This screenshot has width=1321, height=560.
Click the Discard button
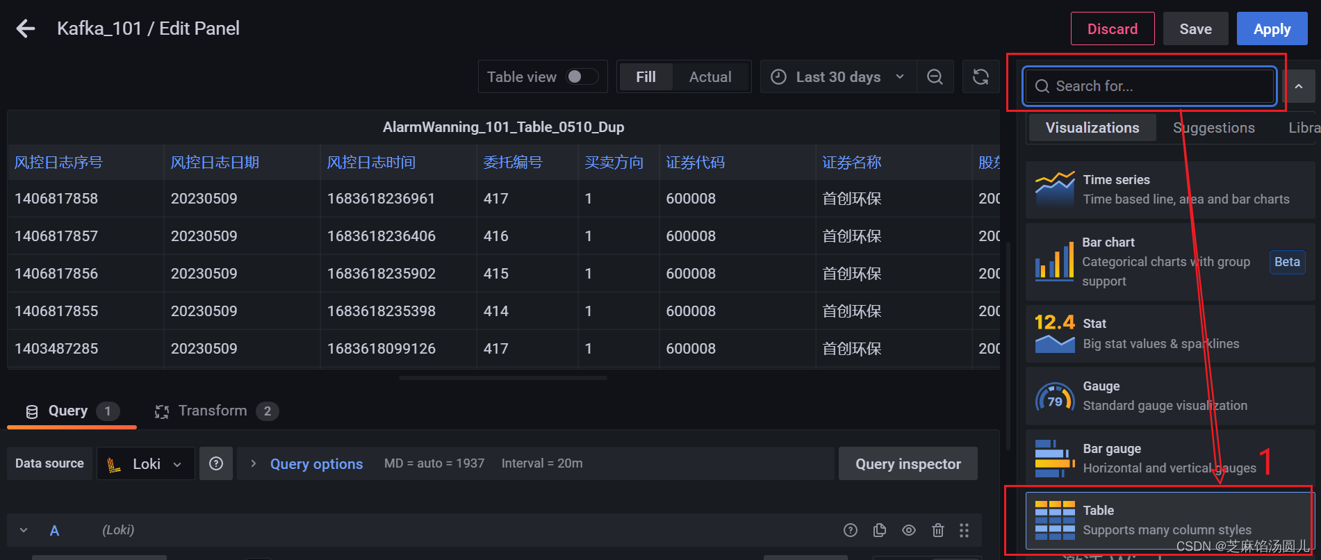pos(1113,28)
